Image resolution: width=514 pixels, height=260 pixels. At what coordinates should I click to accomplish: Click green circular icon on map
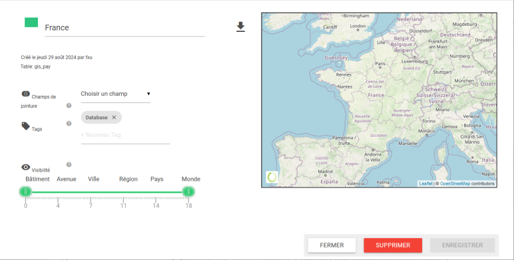pyautogui.click(x=272, y=177)
